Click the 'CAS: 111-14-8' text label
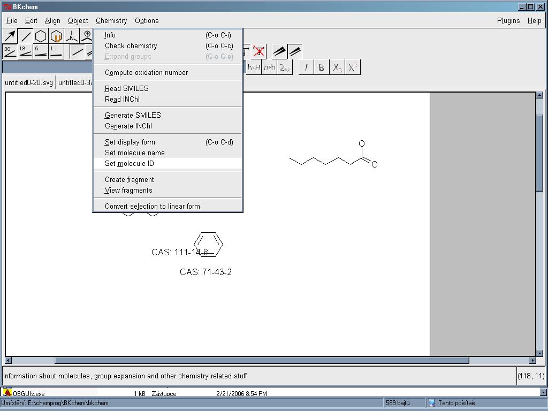The width and height of the screenshot is (548, 411). pos(180,253)
